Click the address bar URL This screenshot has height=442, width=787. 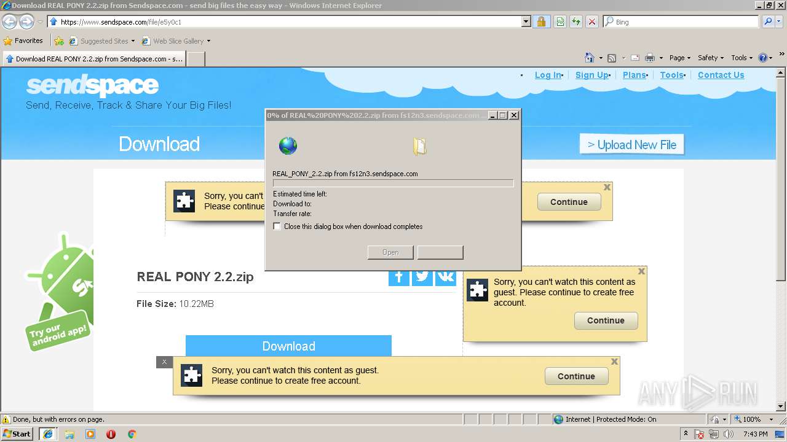click(121, 22)
